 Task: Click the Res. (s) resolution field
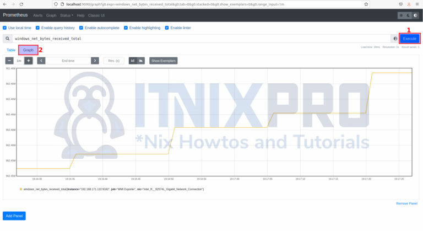coord(114,61)
